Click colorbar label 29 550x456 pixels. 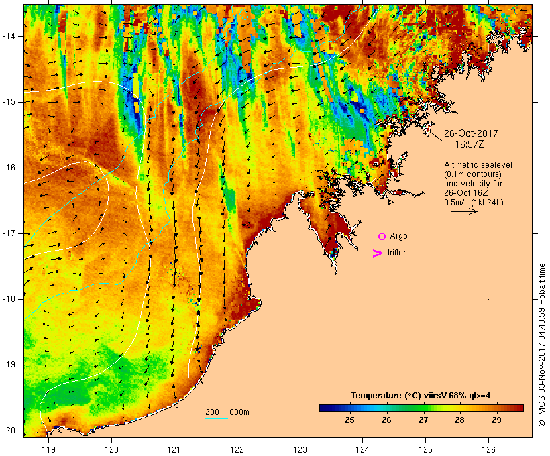coord(496,420)
